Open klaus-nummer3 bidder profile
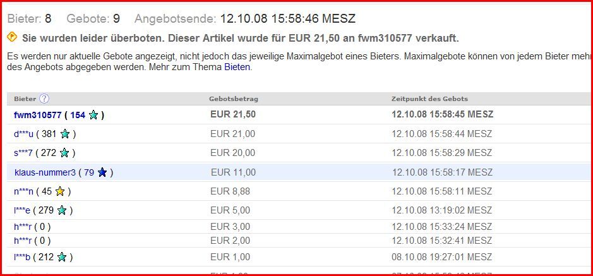The height and width of the screenshot is (276, 593). pos(45,172)
